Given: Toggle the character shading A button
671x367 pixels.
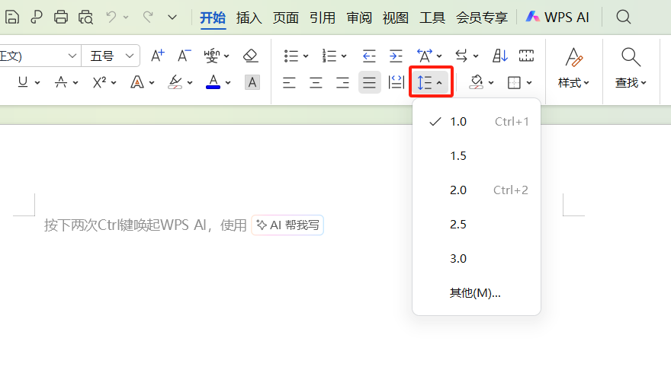Looking at the screenshot, I should (252, 82).
